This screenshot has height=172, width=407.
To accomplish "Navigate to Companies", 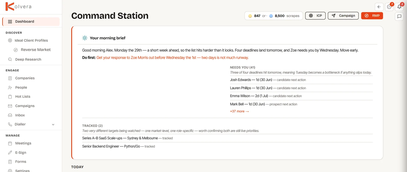I will [25, 78].
